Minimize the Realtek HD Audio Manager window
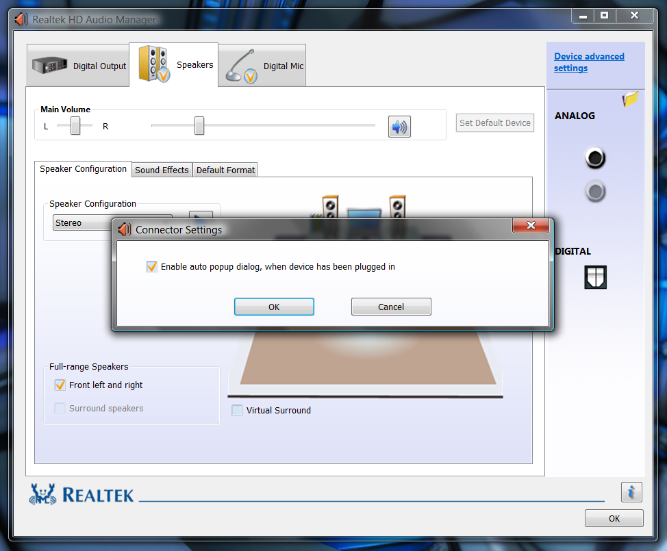 (583, 16)
